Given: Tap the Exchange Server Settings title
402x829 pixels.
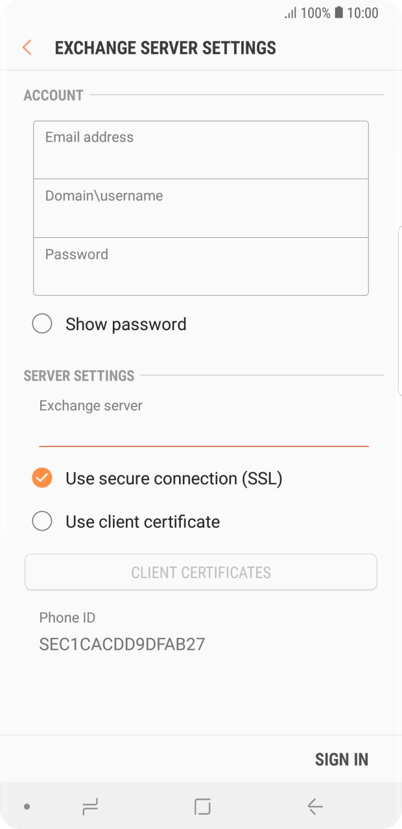Looking at the screenshot, I should point(165,47).
